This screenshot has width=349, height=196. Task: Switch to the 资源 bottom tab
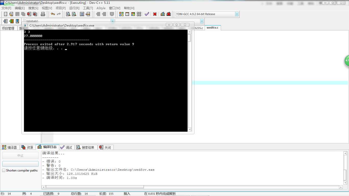click(28, 147)
